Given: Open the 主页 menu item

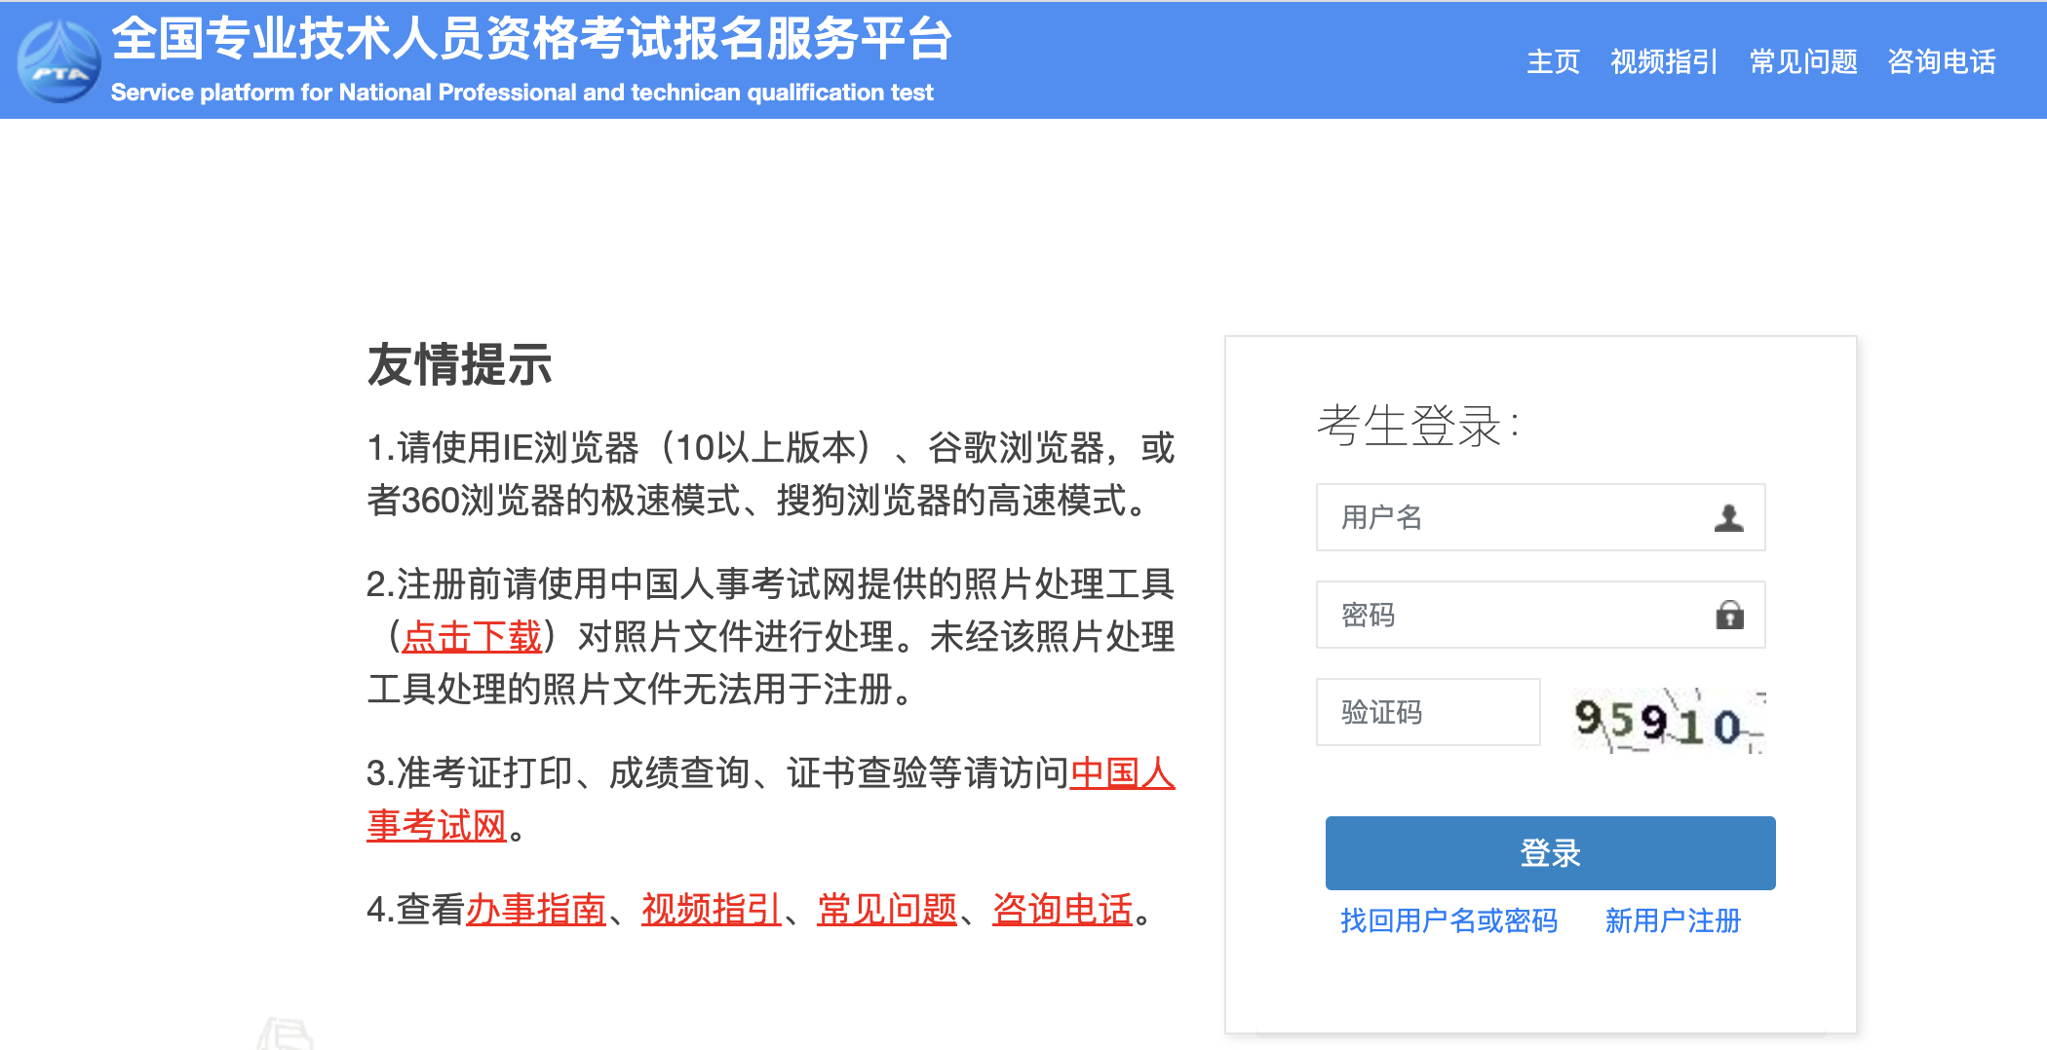Looking at the screenshot, I should [x=1553, y=61].
